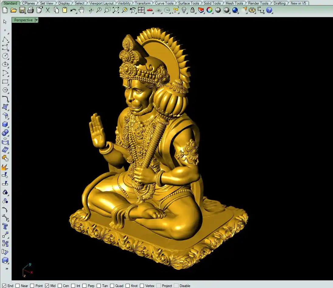The image size is (333, 288).
Task: Click the Text object tool
Action: (x=5, y=226)
